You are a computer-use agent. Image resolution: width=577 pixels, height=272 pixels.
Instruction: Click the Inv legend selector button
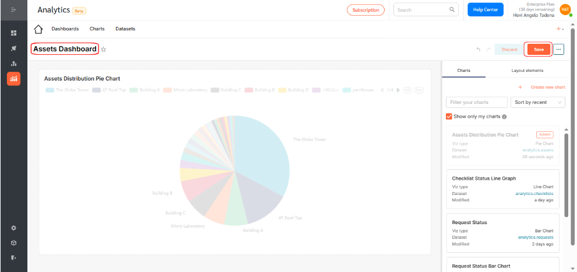point(418,90)
